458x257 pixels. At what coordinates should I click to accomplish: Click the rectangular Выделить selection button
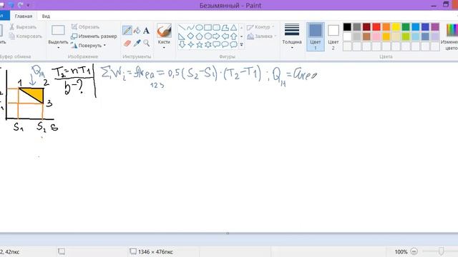(x=58, y=31)
